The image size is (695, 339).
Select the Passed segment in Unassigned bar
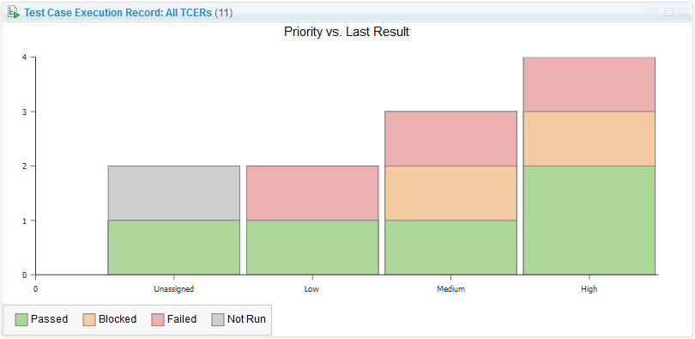pos(173,247)
